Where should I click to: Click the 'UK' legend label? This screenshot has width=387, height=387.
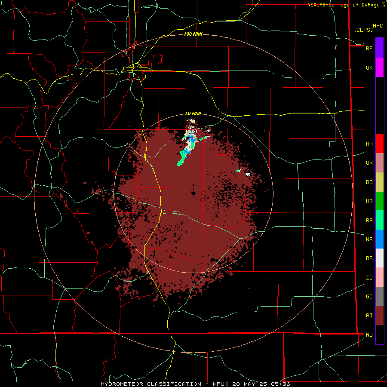click(369, 68)
